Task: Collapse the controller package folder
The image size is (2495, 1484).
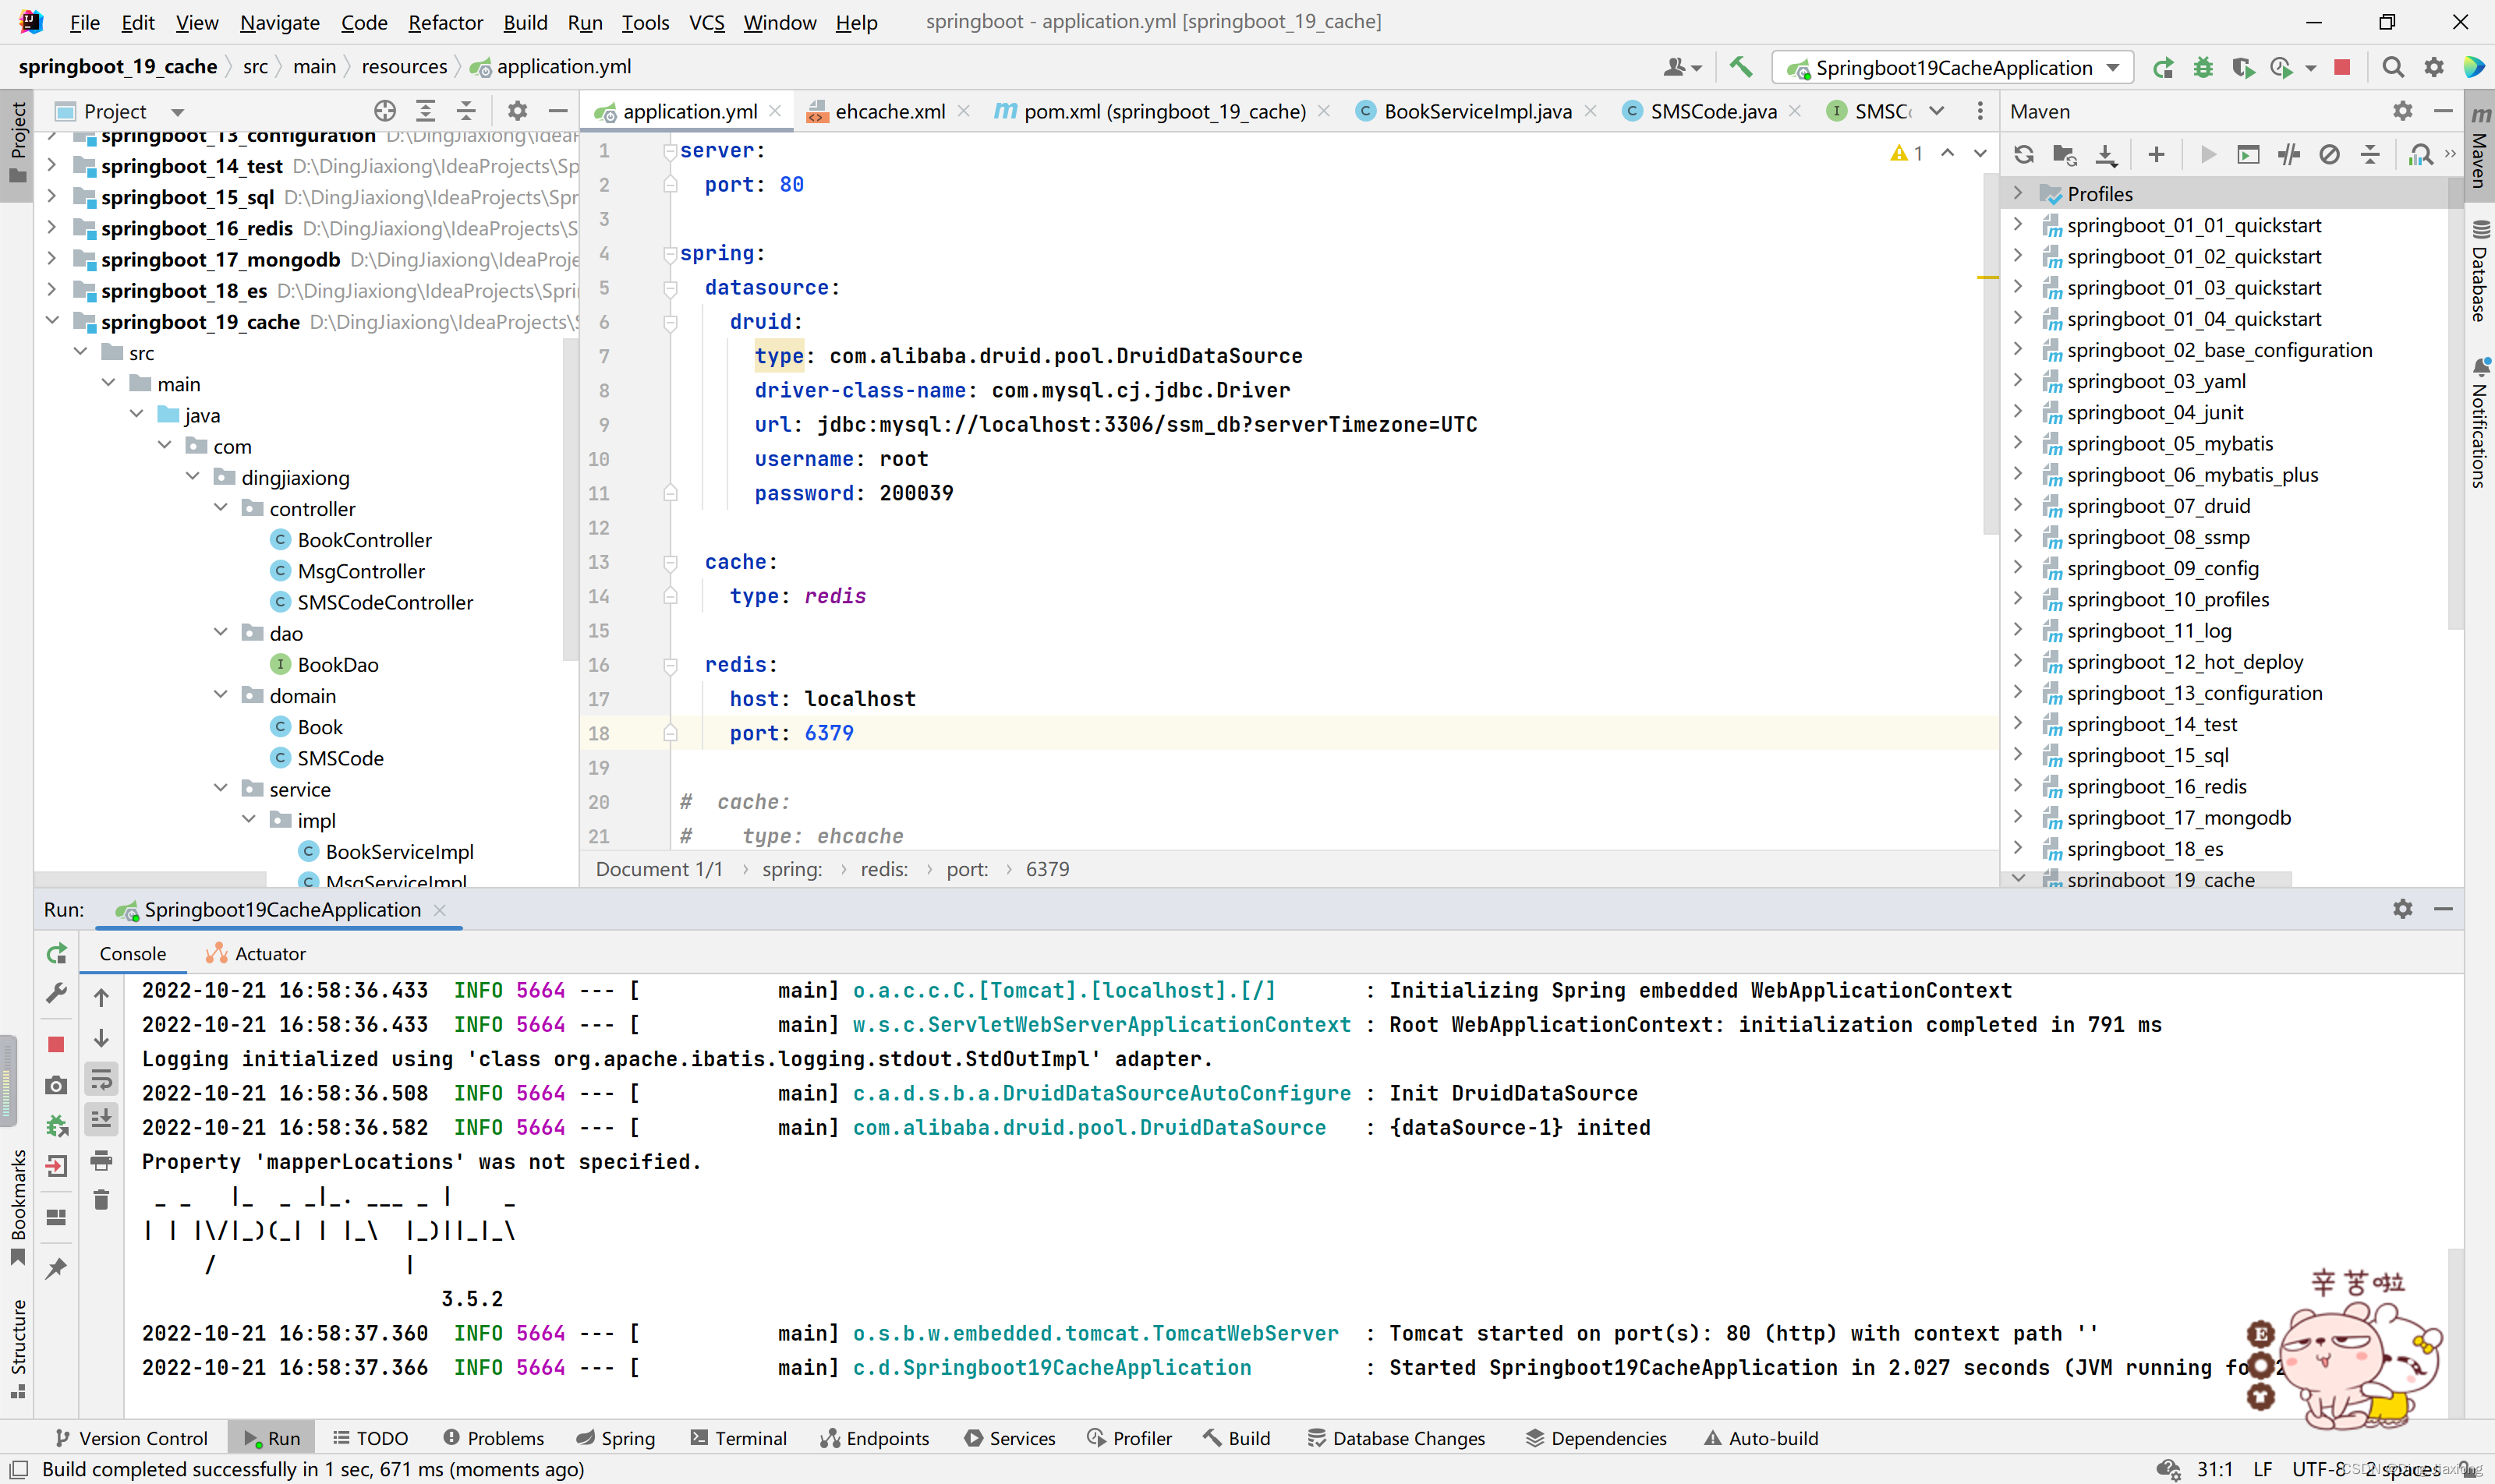Action: tap(221, 508)
